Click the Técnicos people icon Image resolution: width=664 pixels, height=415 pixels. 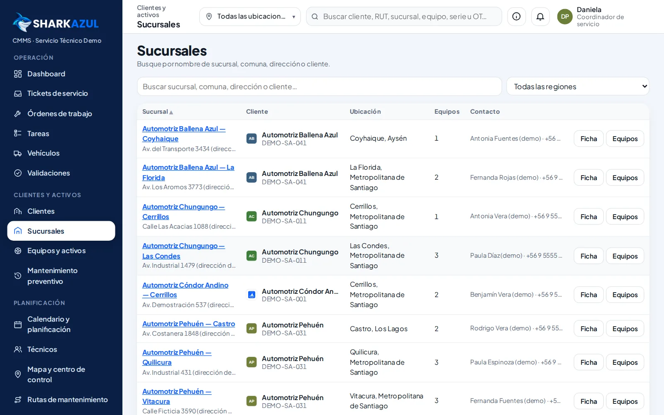pyautogui.click(x=18, y=349)
